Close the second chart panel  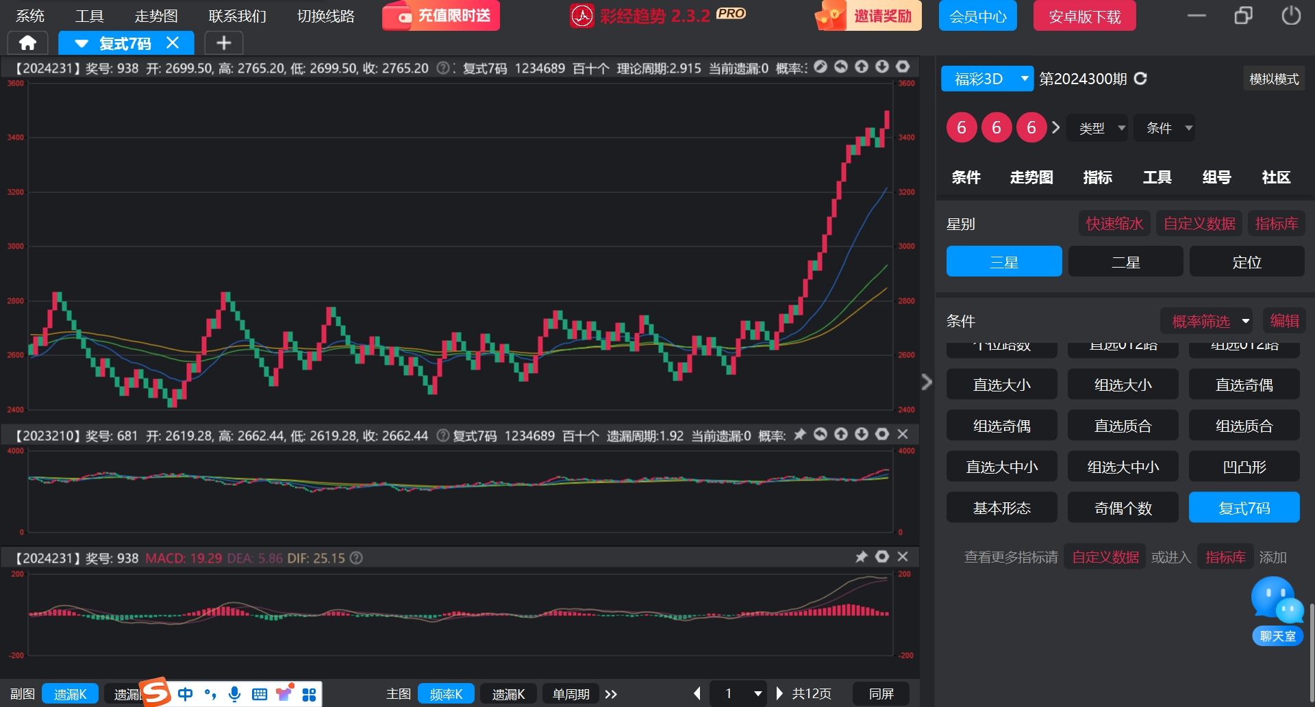pos(903,434)
